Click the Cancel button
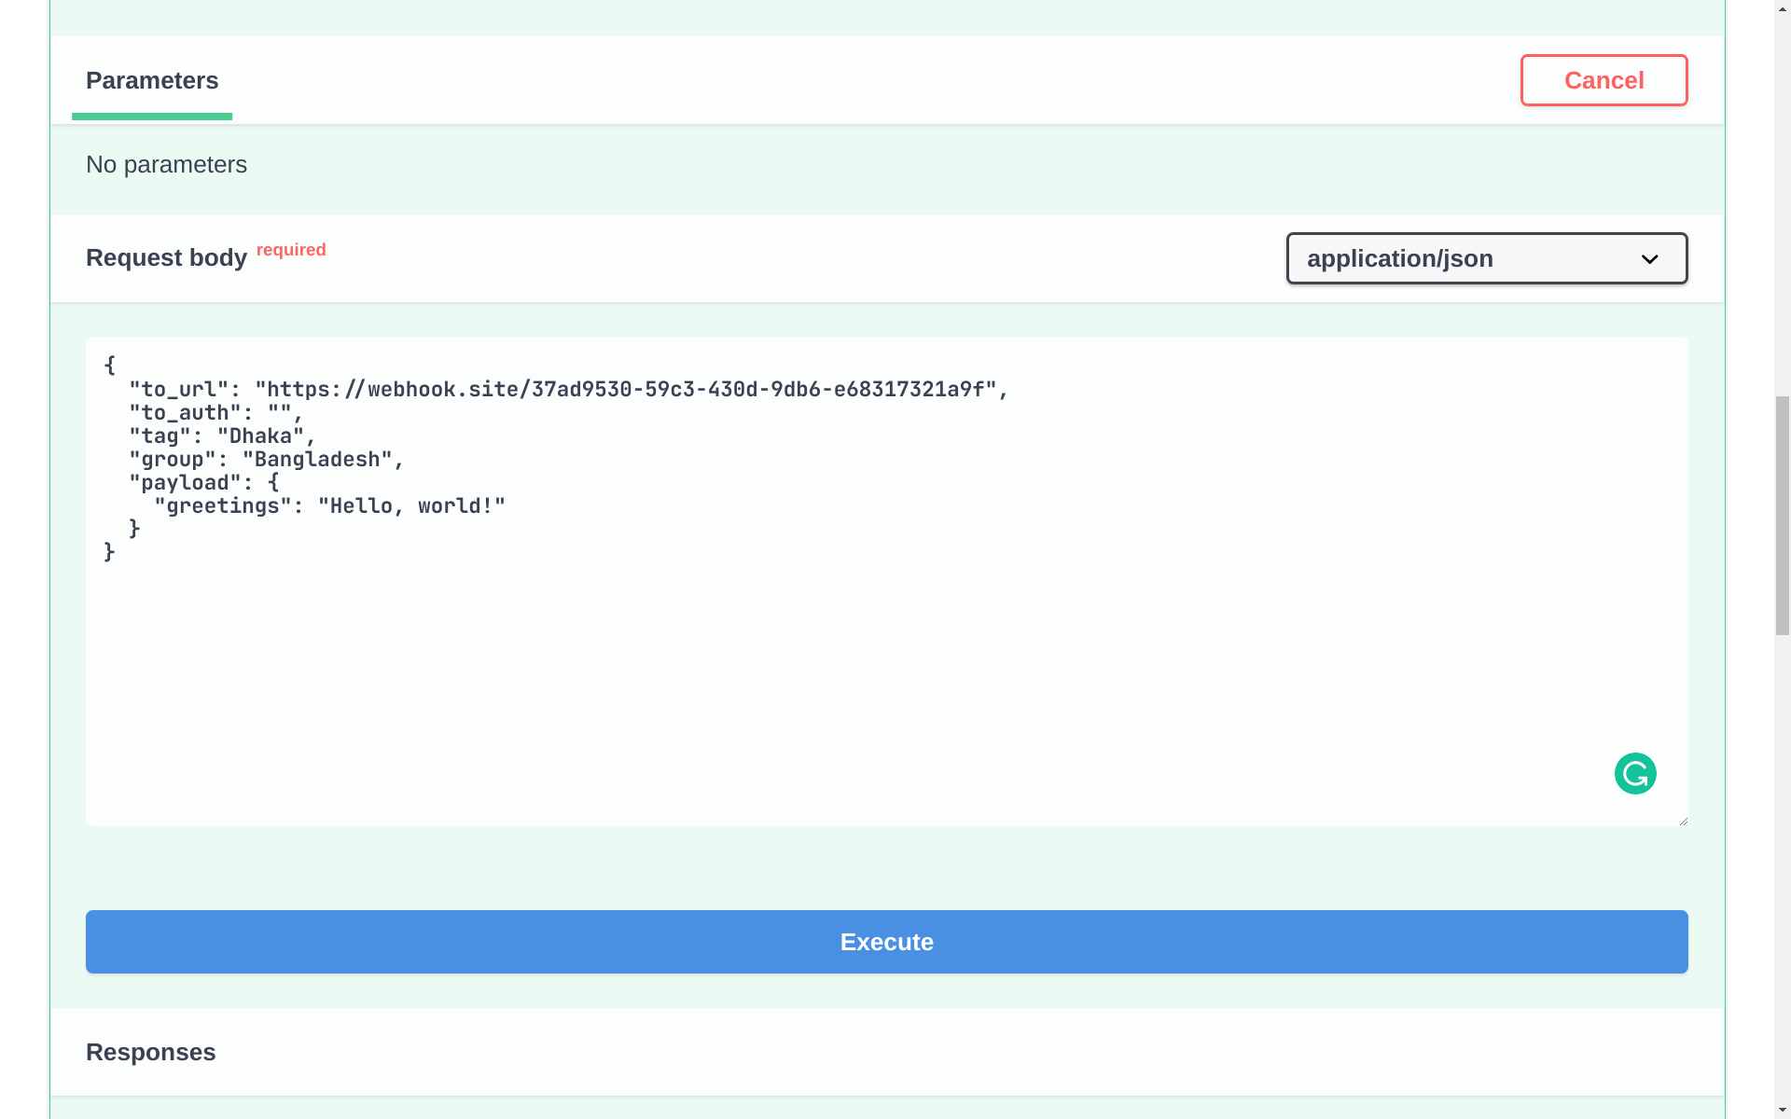 [1604, 80]
